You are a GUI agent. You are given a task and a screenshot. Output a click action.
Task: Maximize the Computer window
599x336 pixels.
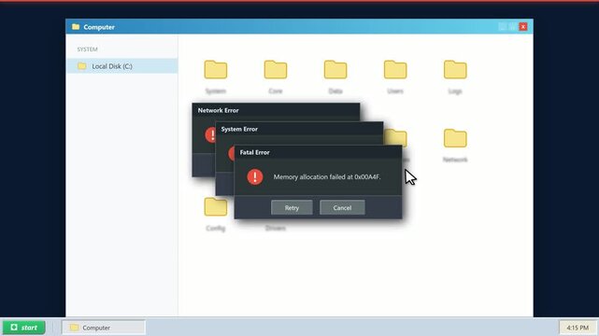click(512, 27)
